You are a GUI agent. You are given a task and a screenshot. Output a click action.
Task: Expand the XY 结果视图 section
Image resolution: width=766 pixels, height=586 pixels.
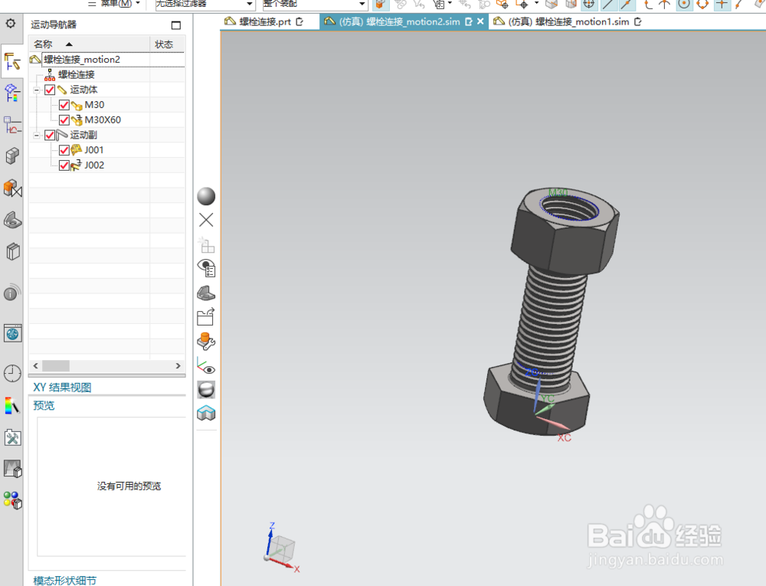point(62,388)
